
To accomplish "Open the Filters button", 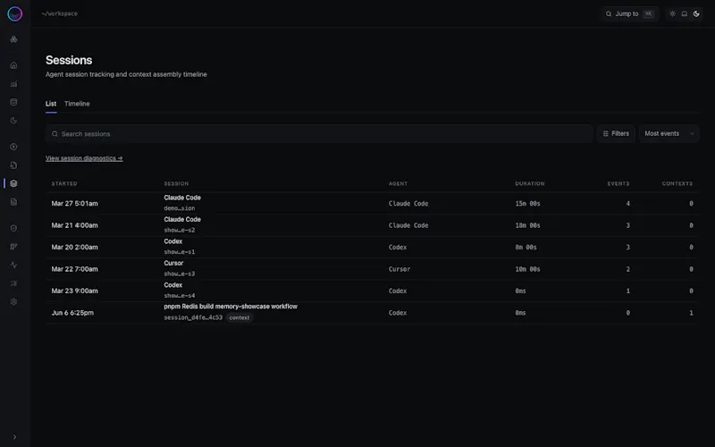I will pos(616,133).
